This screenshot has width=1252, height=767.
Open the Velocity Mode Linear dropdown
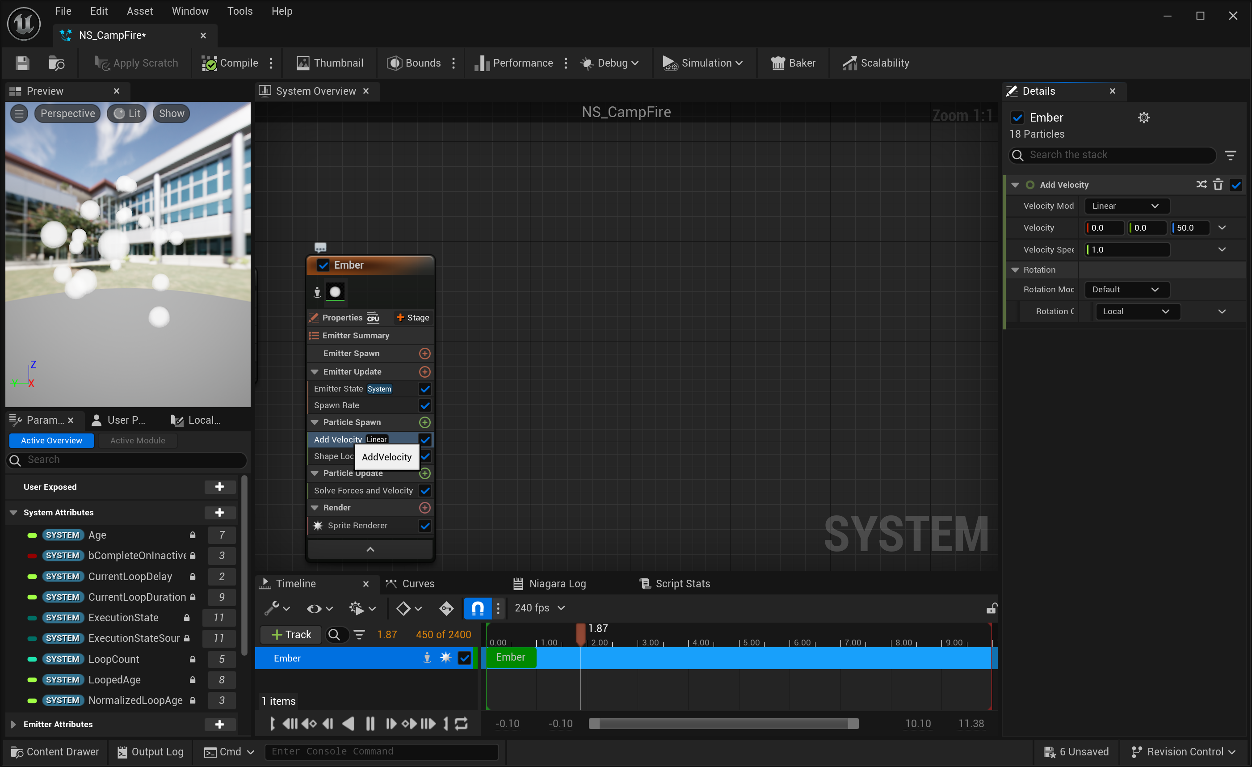(1126, 206)
